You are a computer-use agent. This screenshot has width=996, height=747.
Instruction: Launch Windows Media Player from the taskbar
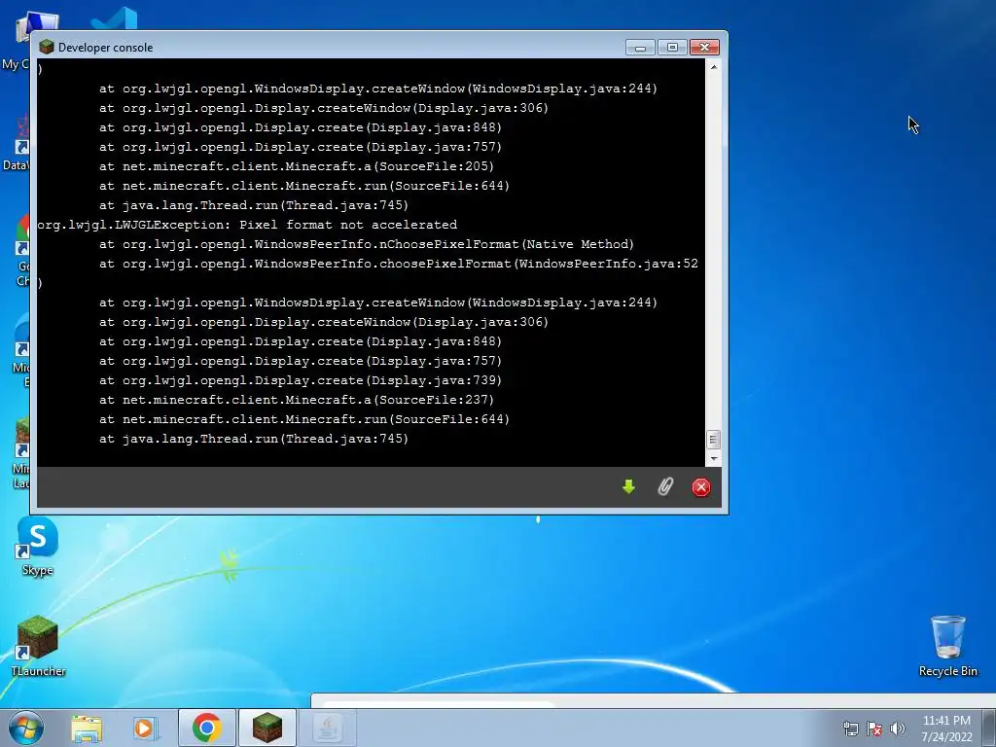(x=145, y=729)
